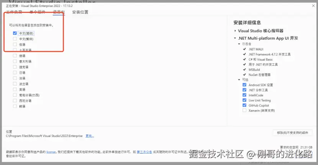Viewport: 318px width, 165px height.
Task: Enable the 意大利语 language pack
Action: tap(15, 61)
